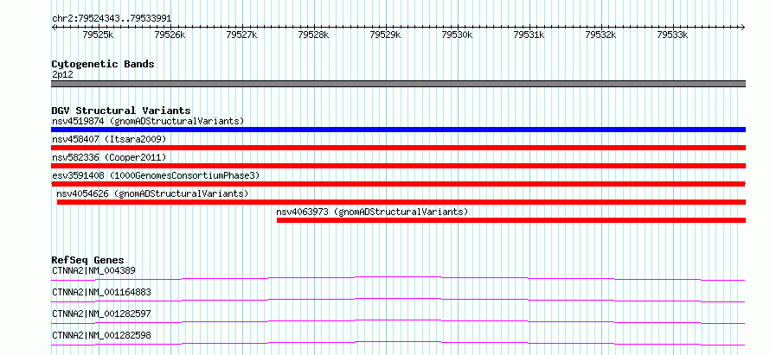The width and height of the screenshot is (770, 355).
Task: Click the nsv582336 (Cooper2011) variant bar
Action: coord(398,166)
